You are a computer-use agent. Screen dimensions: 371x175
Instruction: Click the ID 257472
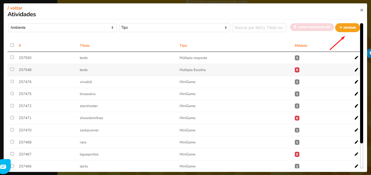[25, 106]
